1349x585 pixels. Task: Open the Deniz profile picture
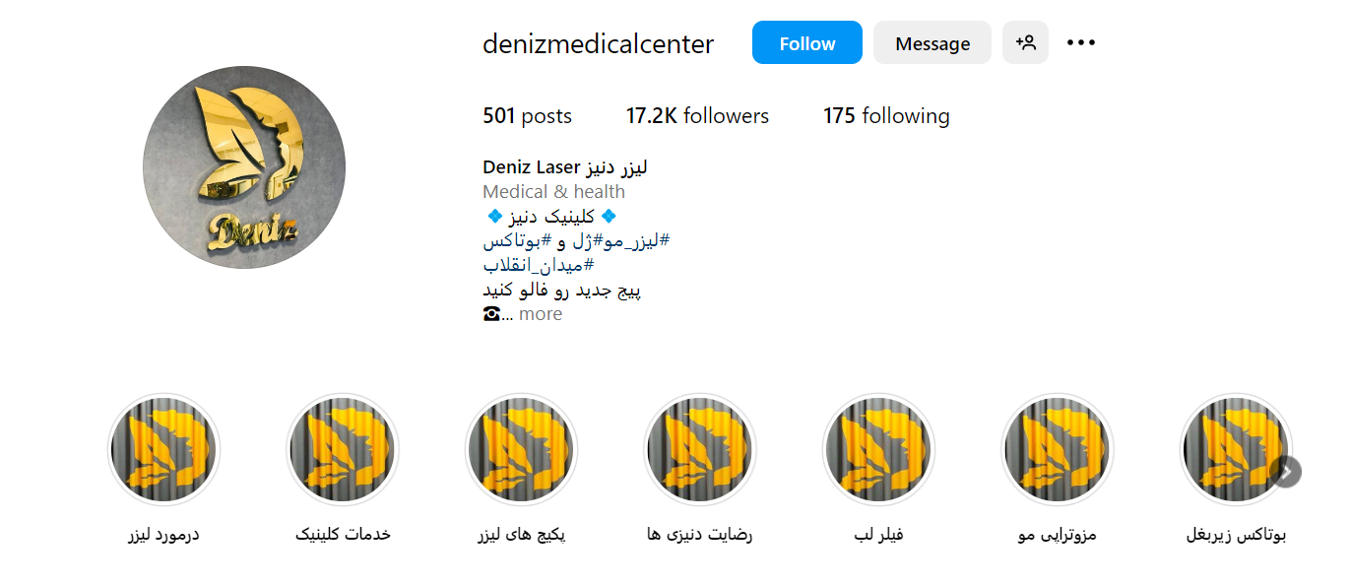point(244,167)
